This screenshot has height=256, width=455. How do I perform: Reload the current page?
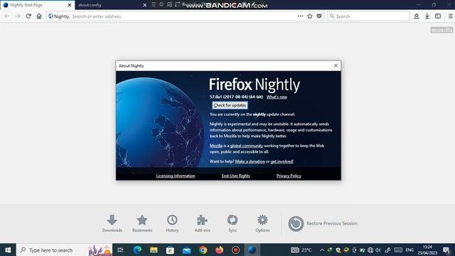click(28, 16)
